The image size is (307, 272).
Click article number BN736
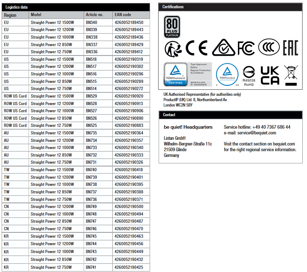(91, 199)
